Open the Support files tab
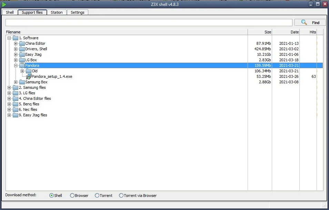Screen dimensions: 329x210 click(x=32, y=12)
